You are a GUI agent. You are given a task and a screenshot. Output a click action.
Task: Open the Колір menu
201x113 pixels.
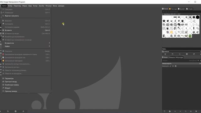pos(35,6)
